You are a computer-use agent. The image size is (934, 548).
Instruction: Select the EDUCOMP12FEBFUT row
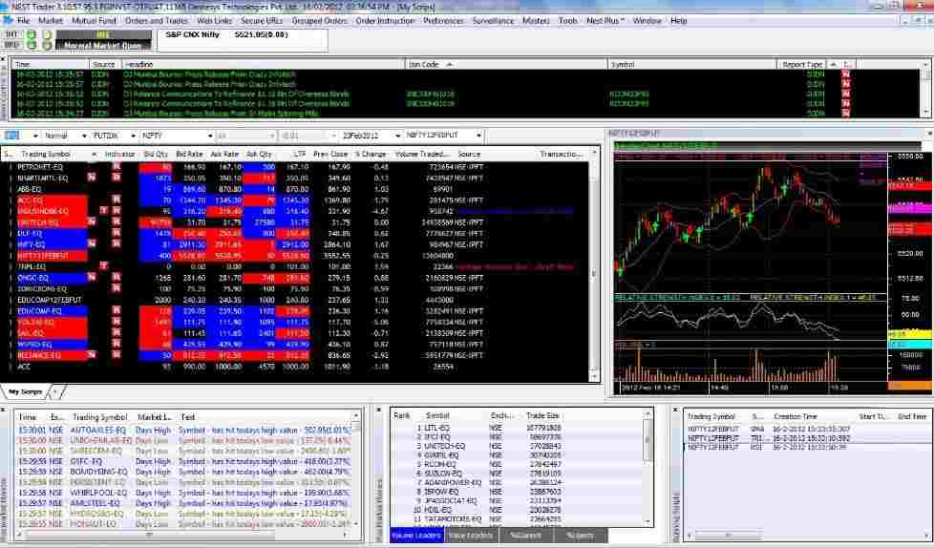point(295,300)
